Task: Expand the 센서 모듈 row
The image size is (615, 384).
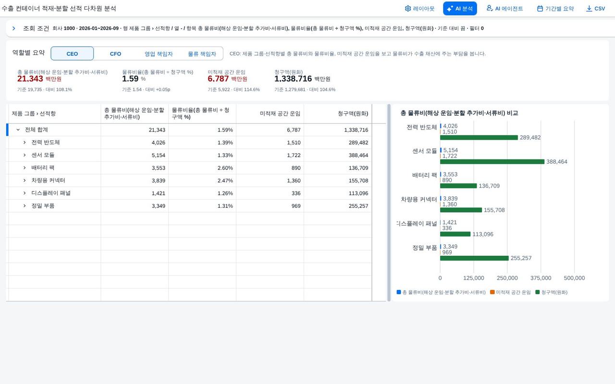Action: (x=25, y=155)
